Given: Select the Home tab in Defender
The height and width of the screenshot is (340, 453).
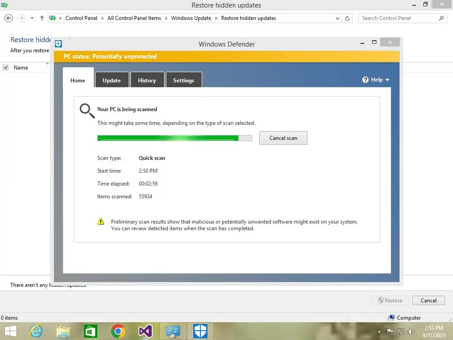Looking at the screenshot, I should [x=78, y=80].
